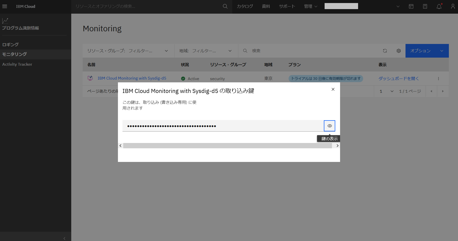Viewport: 458px width, 241px height.
Task: Open the サポート support menu item
Action: tap(287, 6)
